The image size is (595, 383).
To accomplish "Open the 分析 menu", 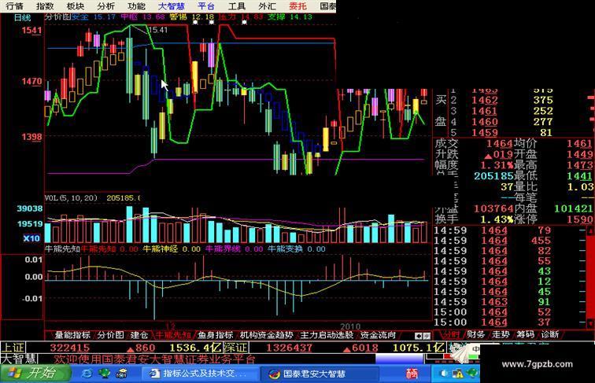I will (x=105, y=6).
